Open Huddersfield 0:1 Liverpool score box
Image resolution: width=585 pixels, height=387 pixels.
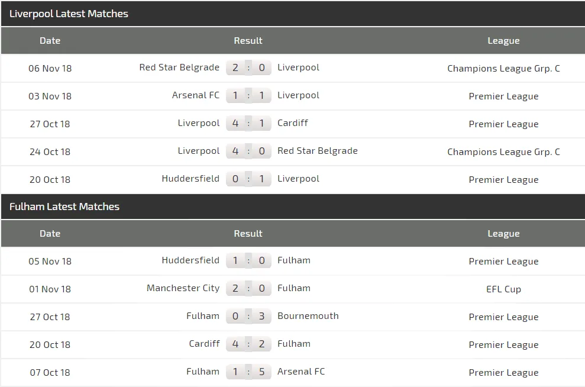tap(248, 179)
